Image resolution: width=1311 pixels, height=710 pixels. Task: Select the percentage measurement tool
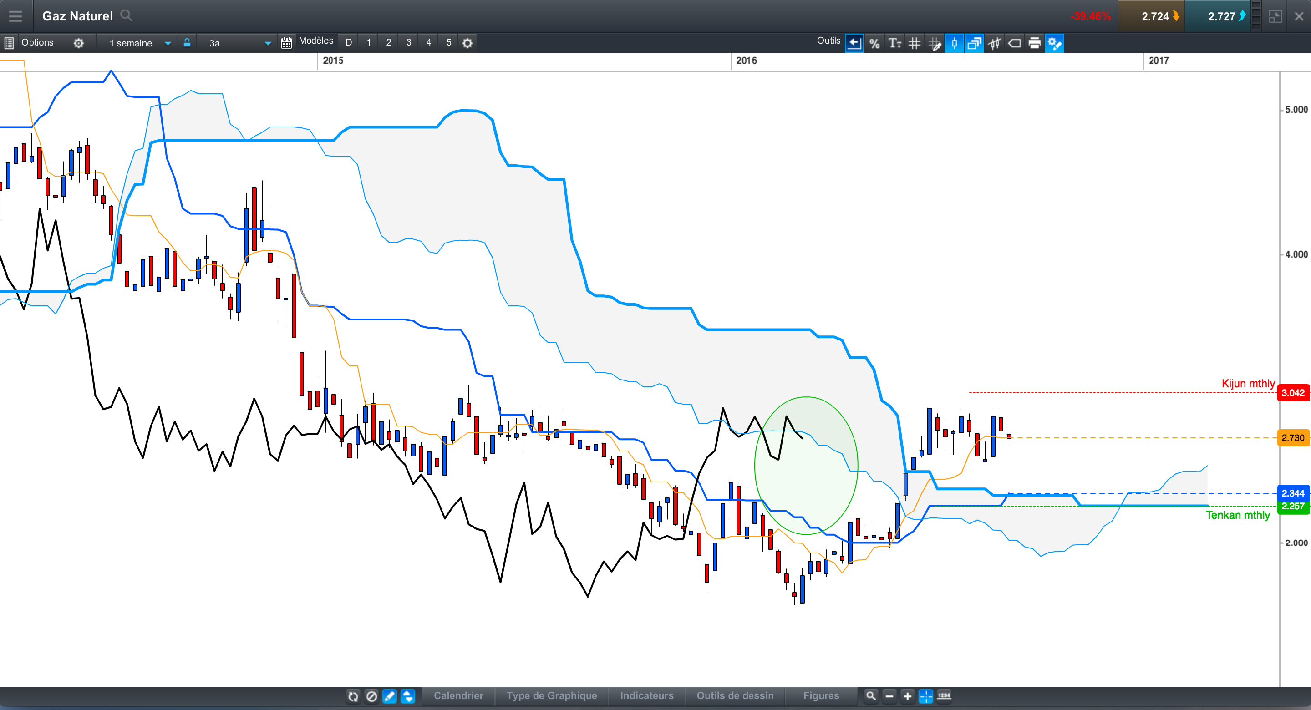tap(874, 43)
